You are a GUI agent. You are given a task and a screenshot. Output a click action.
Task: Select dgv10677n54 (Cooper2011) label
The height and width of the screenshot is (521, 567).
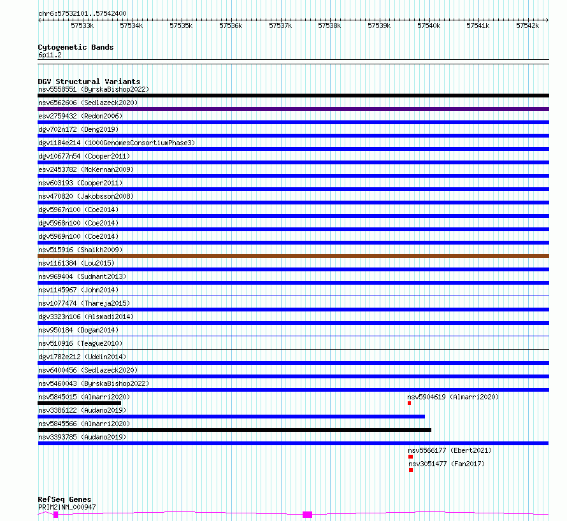[84, 156]
